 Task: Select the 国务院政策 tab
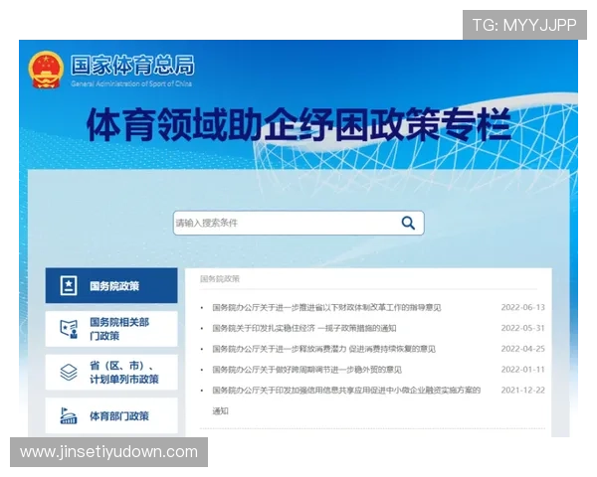(111, 285)
